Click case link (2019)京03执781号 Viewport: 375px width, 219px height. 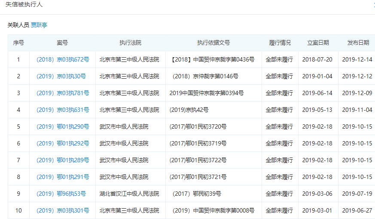(x=63, y=93)
